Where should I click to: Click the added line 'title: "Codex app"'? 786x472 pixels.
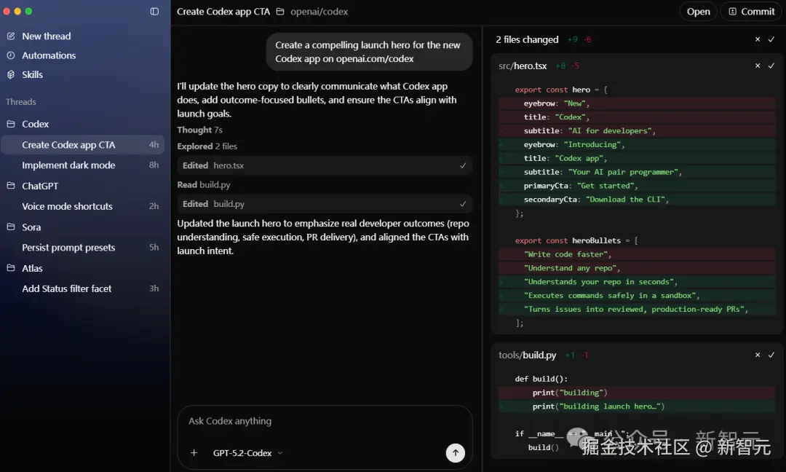(x=637, y=158)
